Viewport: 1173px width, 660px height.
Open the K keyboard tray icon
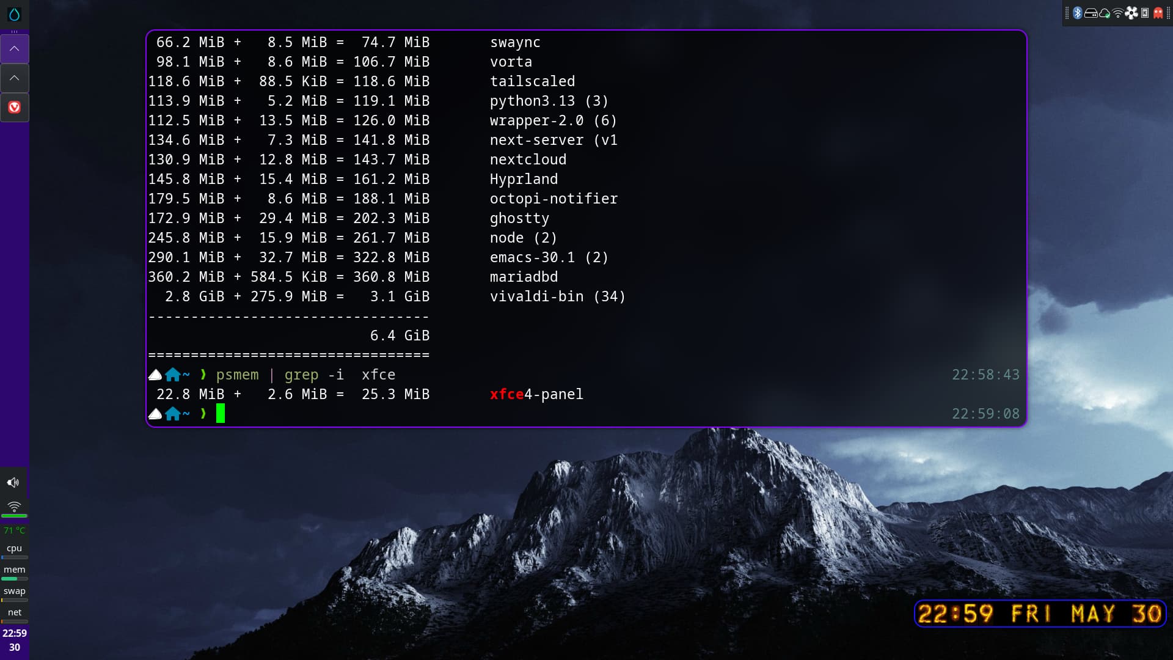pyautogui.click(x=1145, y=13)
